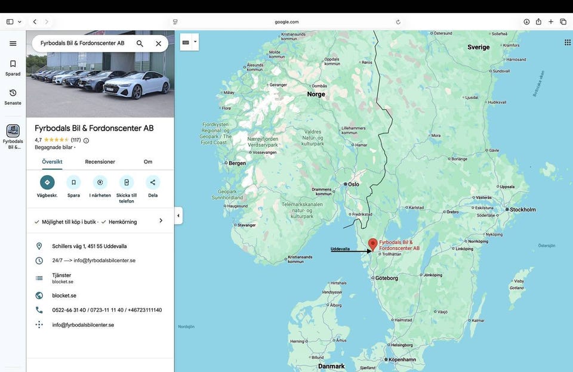573x372 pixels.
Task: Switch to the Om tab
Action: [x=147, y=162]
